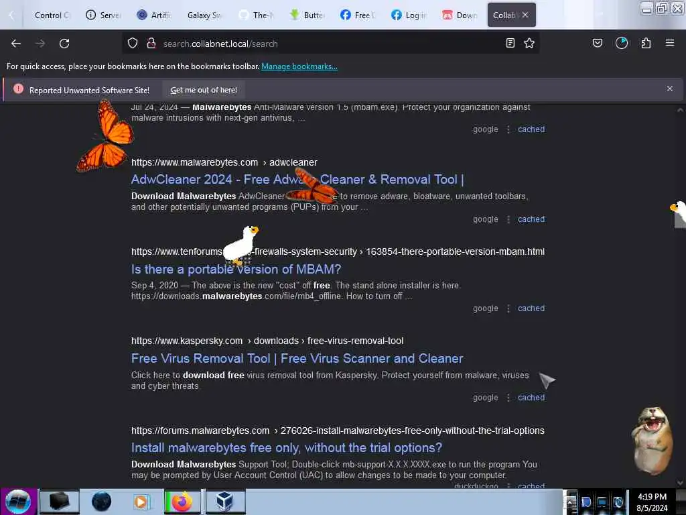Viewport: 686px width, 515px height.
Task: Click the malwarebytes.com adwcleaner URL text
Action: click(224, 162)
